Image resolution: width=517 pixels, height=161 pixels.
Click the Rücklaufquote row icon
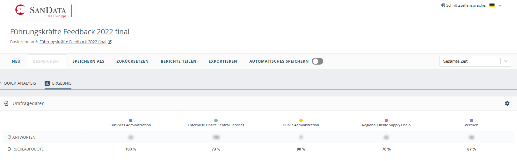(x=9, y=149)
